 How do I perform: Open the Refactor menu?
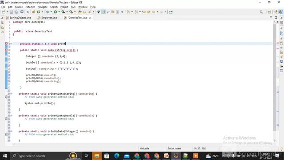pos(30,7)
